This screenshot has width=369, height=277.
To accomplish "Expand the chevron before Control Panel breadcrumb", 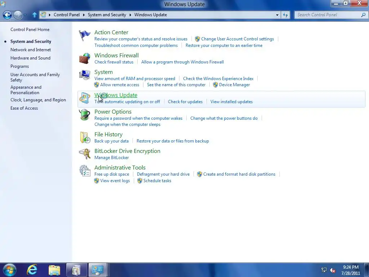I will [x=50, y=15].
